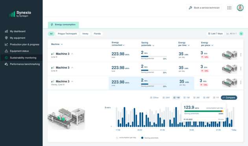This screenshot has height=146, width=248.
Task: Open Equipment status page
Action: pos(19,51)
